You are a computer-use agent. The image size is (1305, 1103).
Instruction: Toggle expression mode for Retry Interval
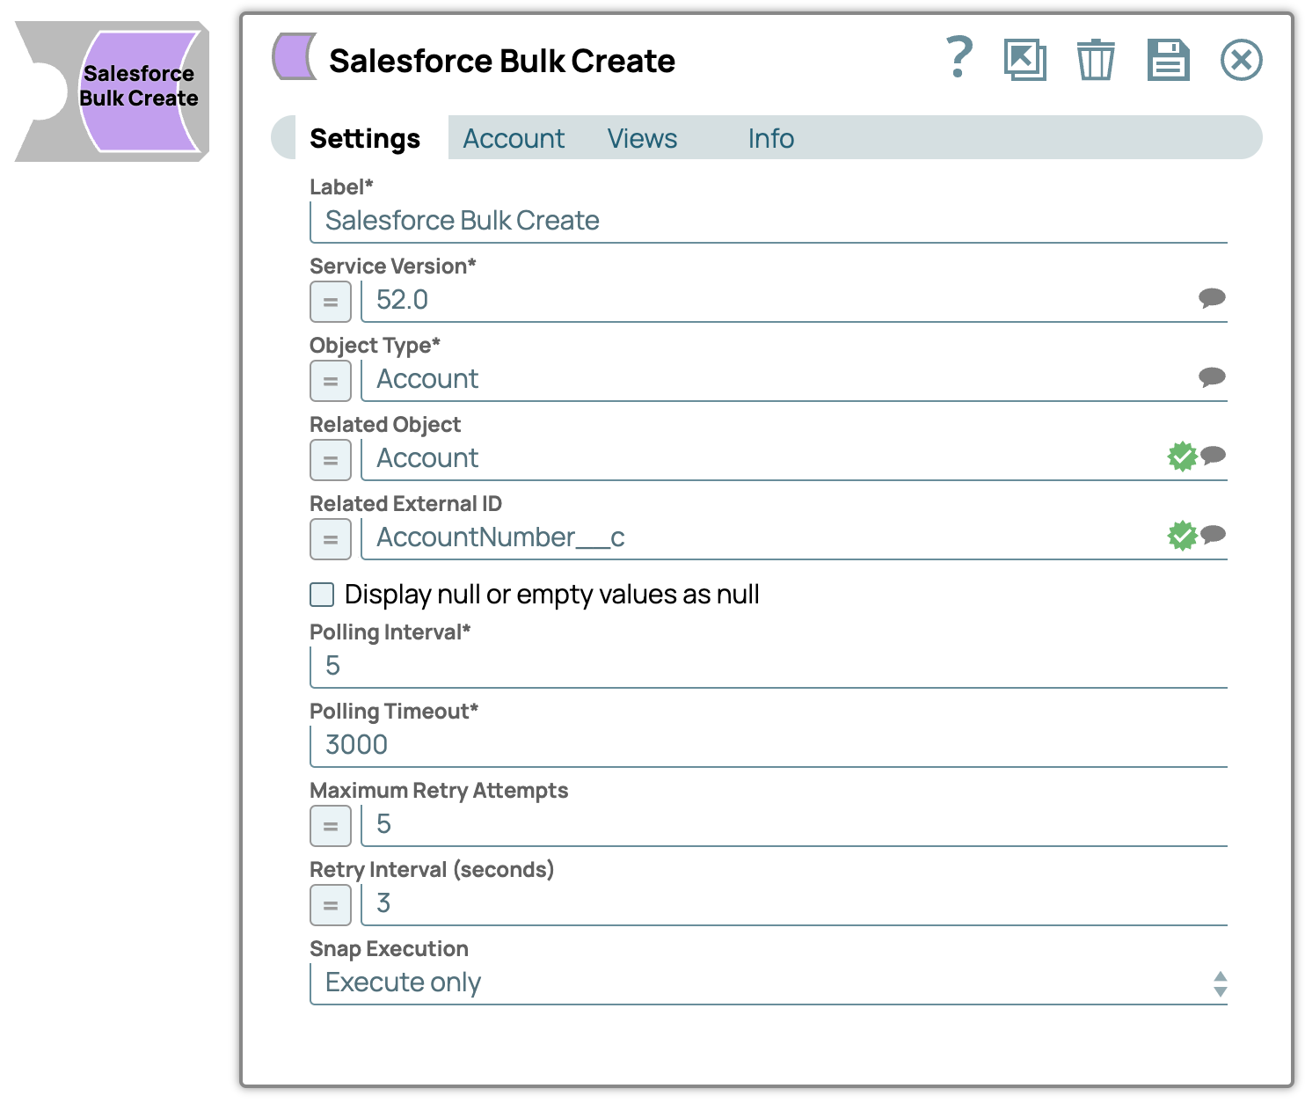pos(331,905)
